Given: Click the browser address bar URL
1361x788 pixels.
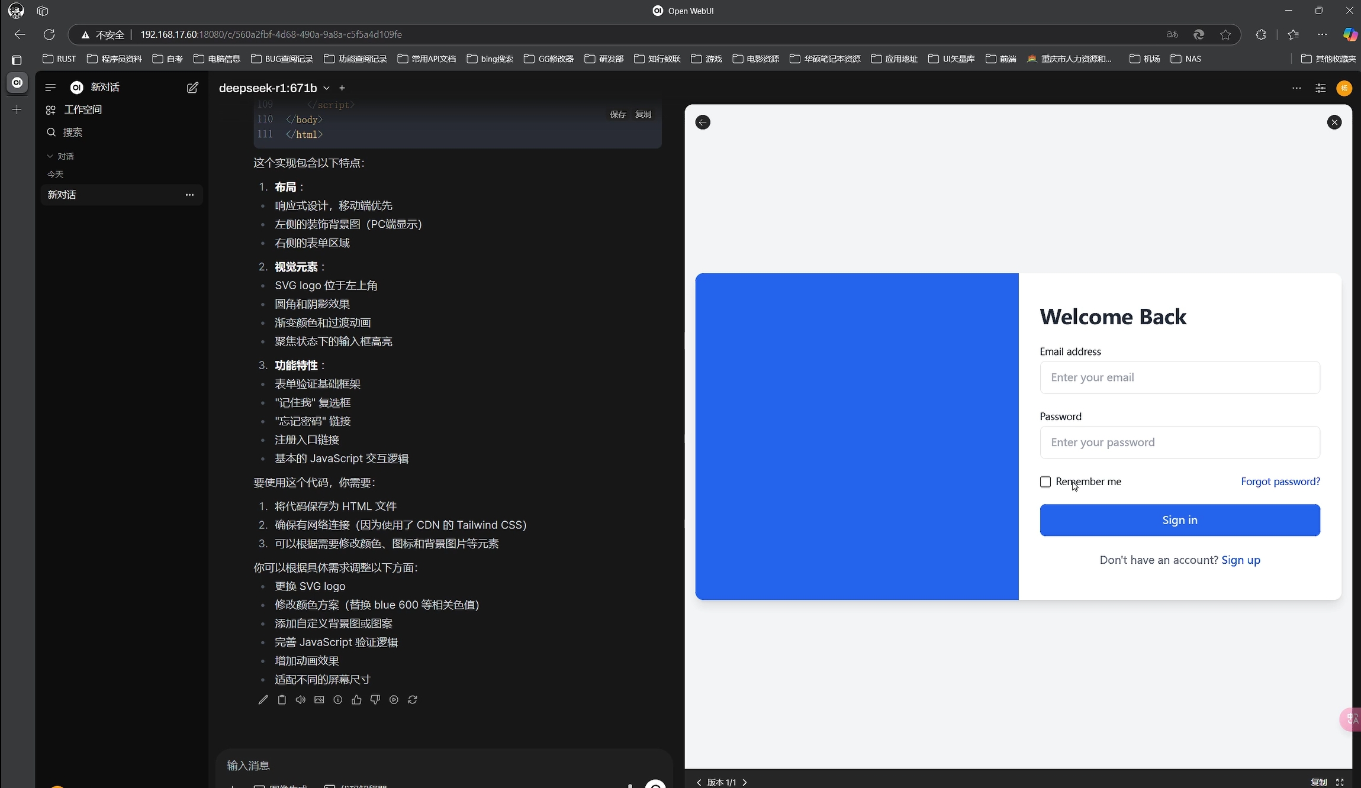Looking at the screenshot, I should pos(271,34).
